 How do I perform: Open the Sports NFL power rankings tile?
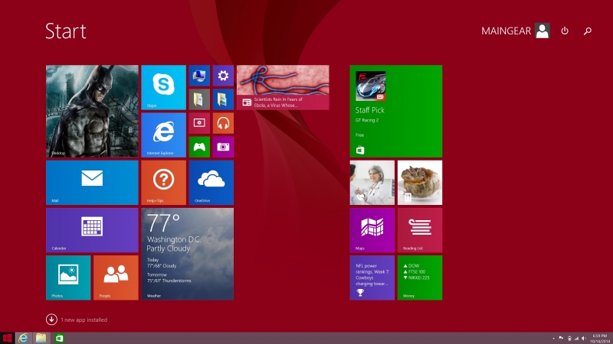pyautogui.click(x=372, y=277)
